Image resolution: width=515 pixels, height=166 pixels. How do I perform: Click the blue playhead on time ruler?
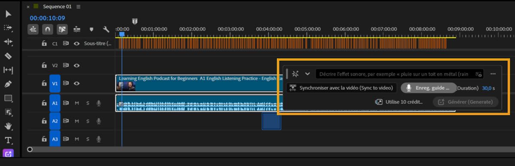[x=121, y=34]
